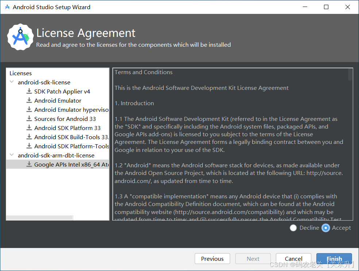This screenshot has width=359, height=271.
Task: Click Android Studio logo in header
Action: pos(20,37)
